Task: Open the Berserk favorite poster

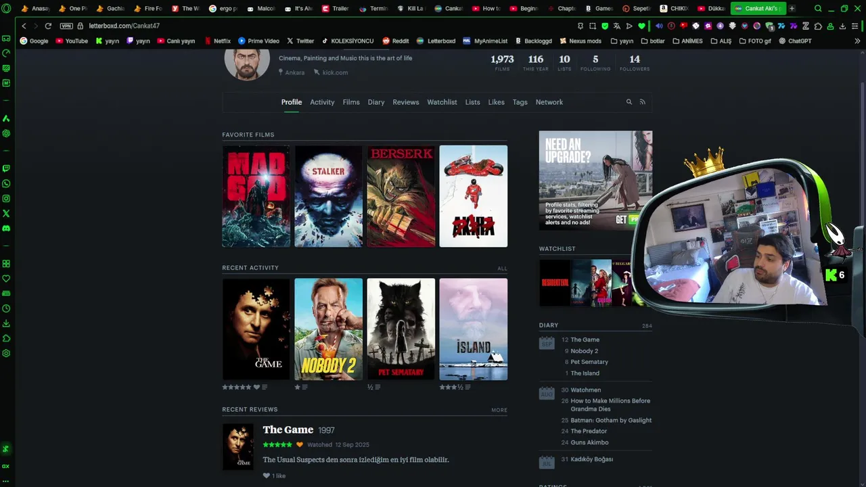Action: pos(401,196)
